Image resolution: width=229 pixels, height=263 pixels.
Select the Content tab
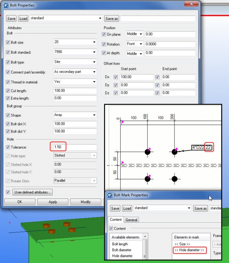116,220
